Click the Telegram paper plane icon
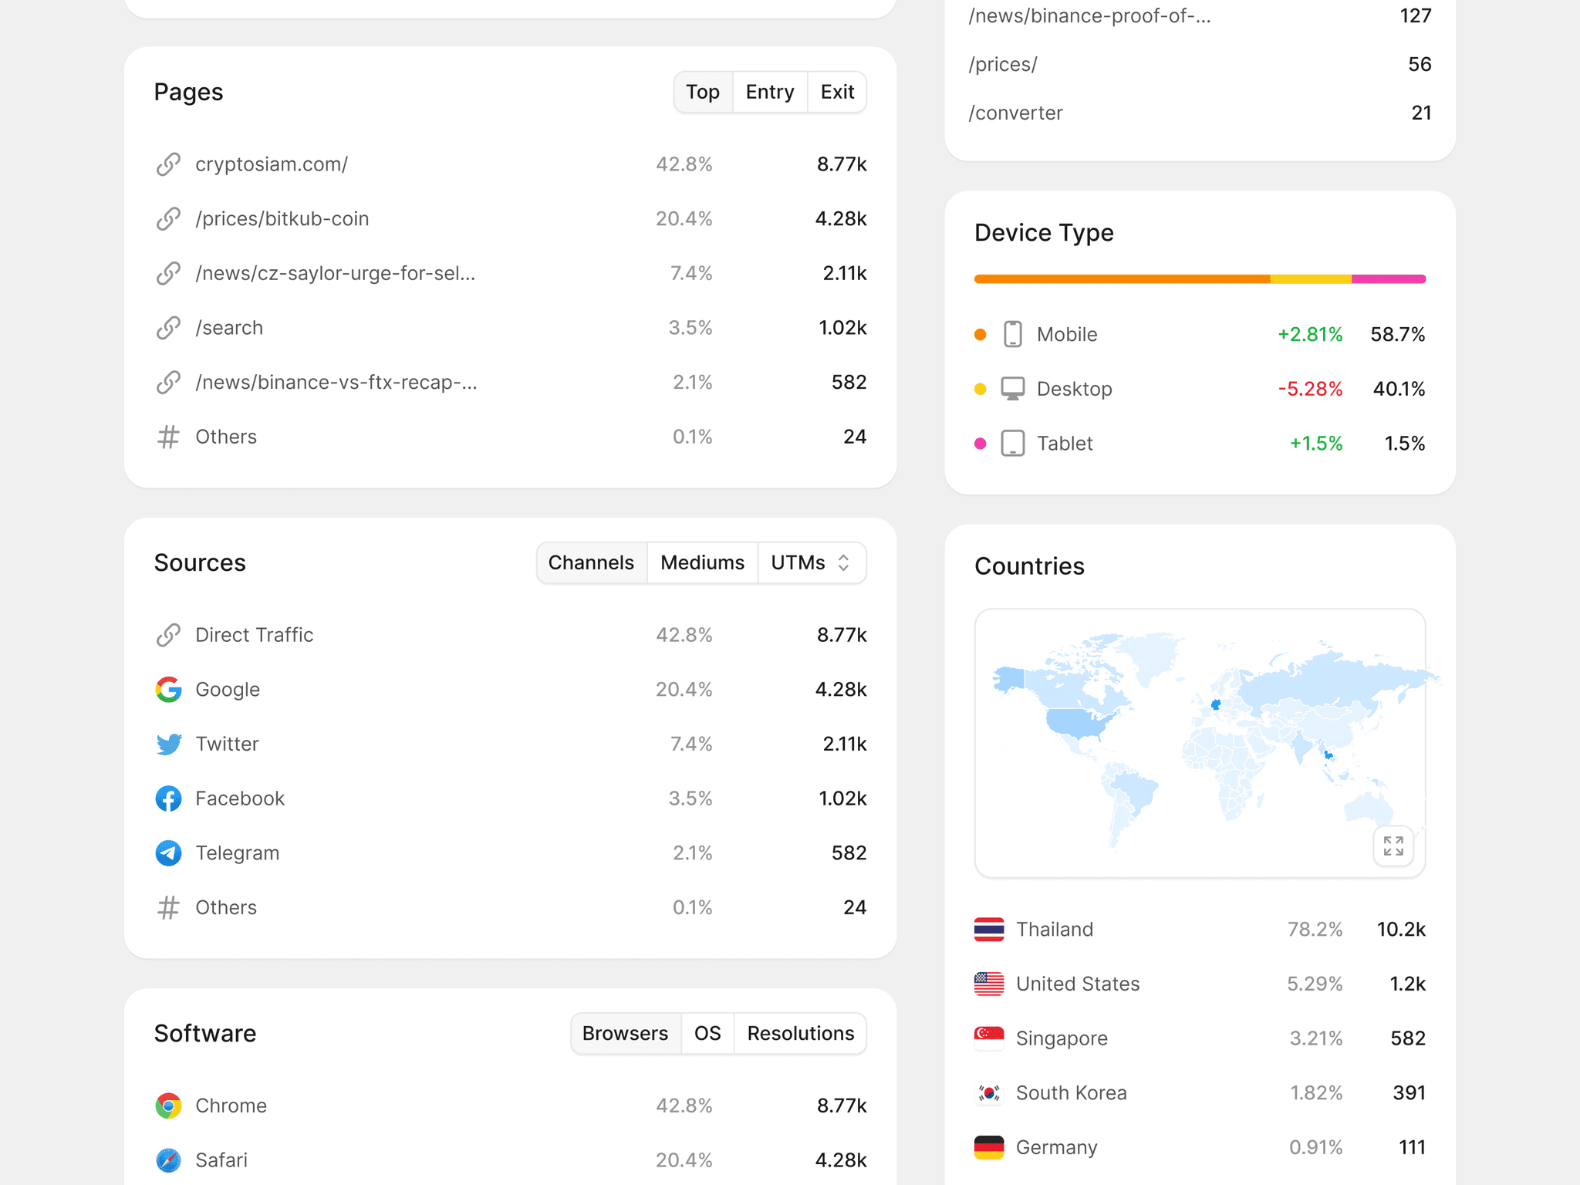This screenshot has width=1580, height=1185. coord(168,852)
